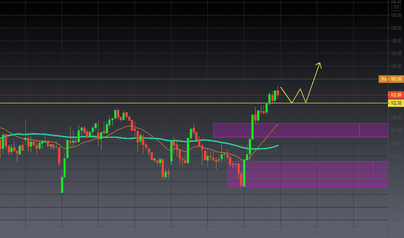Click date label 26 on time axis
This screenshot has height=238, width=404.
(317, 233)
